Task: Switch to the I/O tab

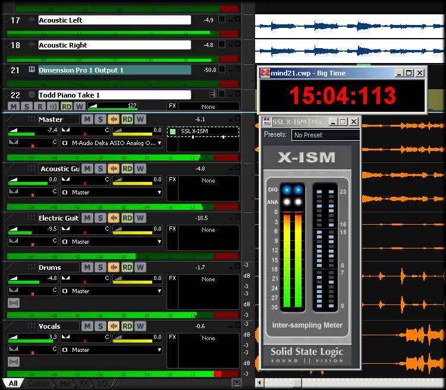Action: [x=103, y=383]
